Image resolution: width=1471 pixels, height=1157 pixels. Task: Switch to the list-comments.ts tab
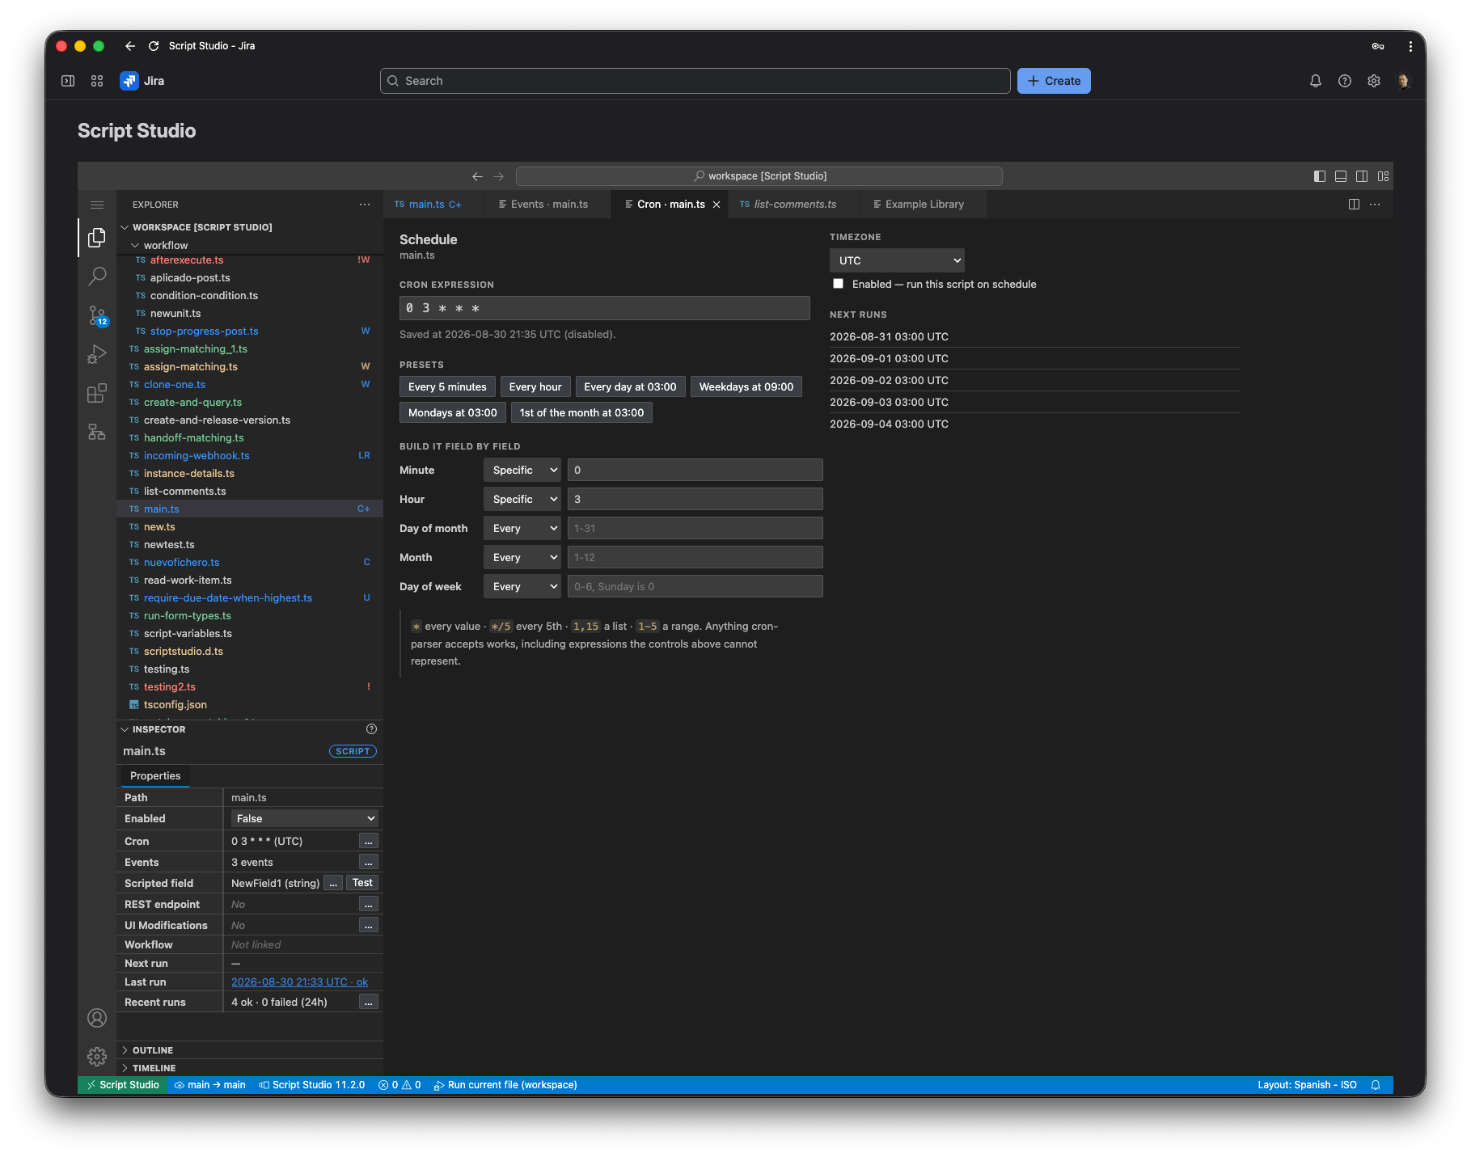pos(794,205)
